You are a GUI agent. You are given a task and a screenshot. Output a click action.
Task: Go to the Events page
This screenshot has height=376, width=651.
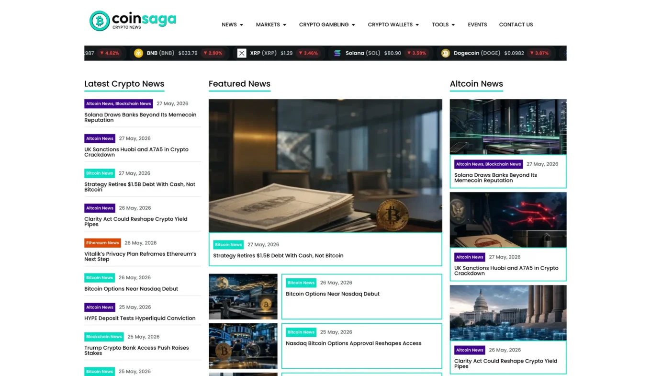point(477,24)
